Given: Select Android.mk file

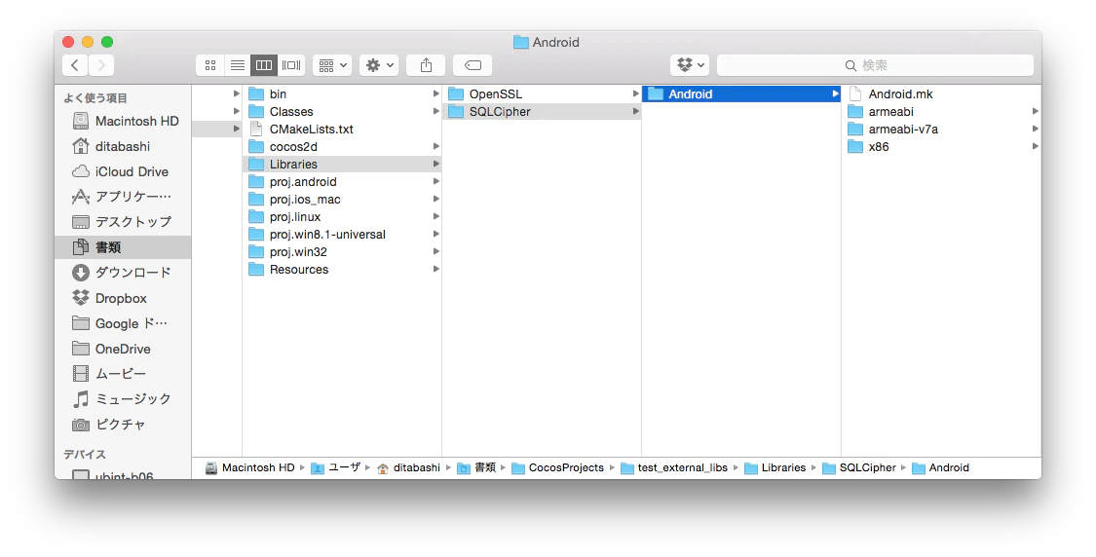Looking at the screenshot, I should (x=941, y=93).
